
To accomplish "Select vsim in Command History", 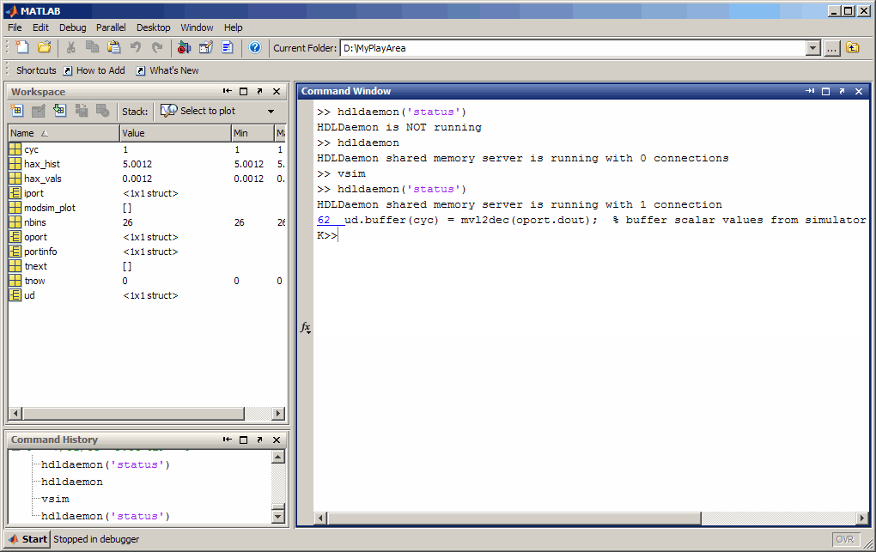I will point(55,499).
